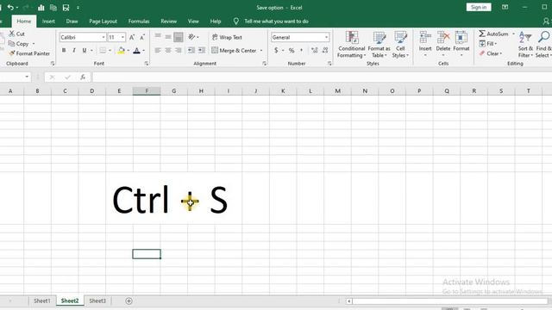Click the Delete cells icon
The width and height of the screenshot is (552, 310).
pos(443,37)
